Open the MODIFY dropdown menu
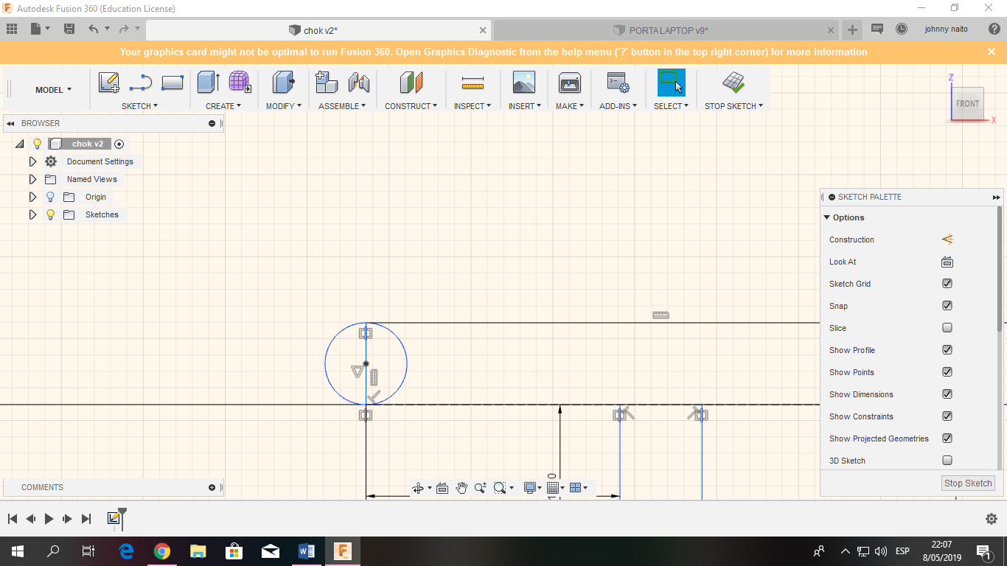1007x566 pixels. (x=284, y=106)
